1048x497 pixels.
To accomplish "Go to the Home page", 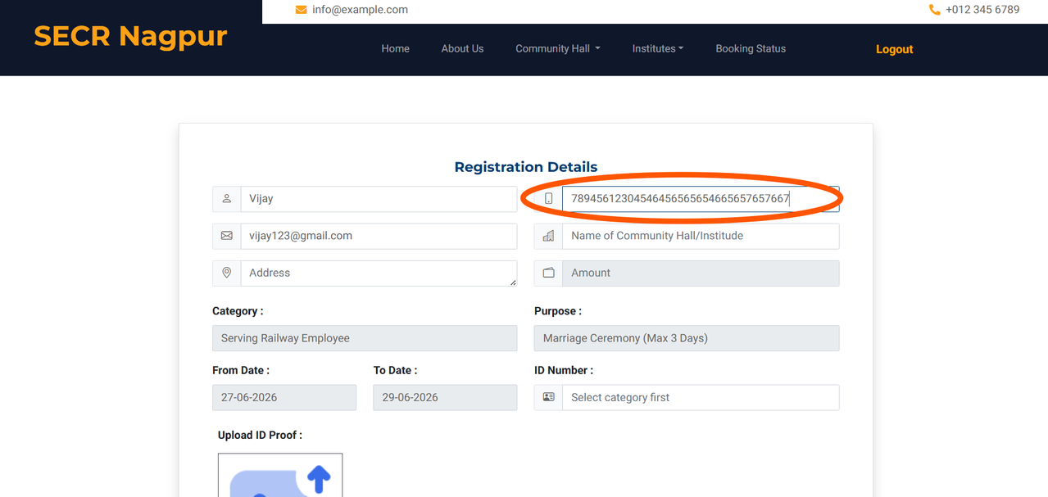I will pos(395,49).
